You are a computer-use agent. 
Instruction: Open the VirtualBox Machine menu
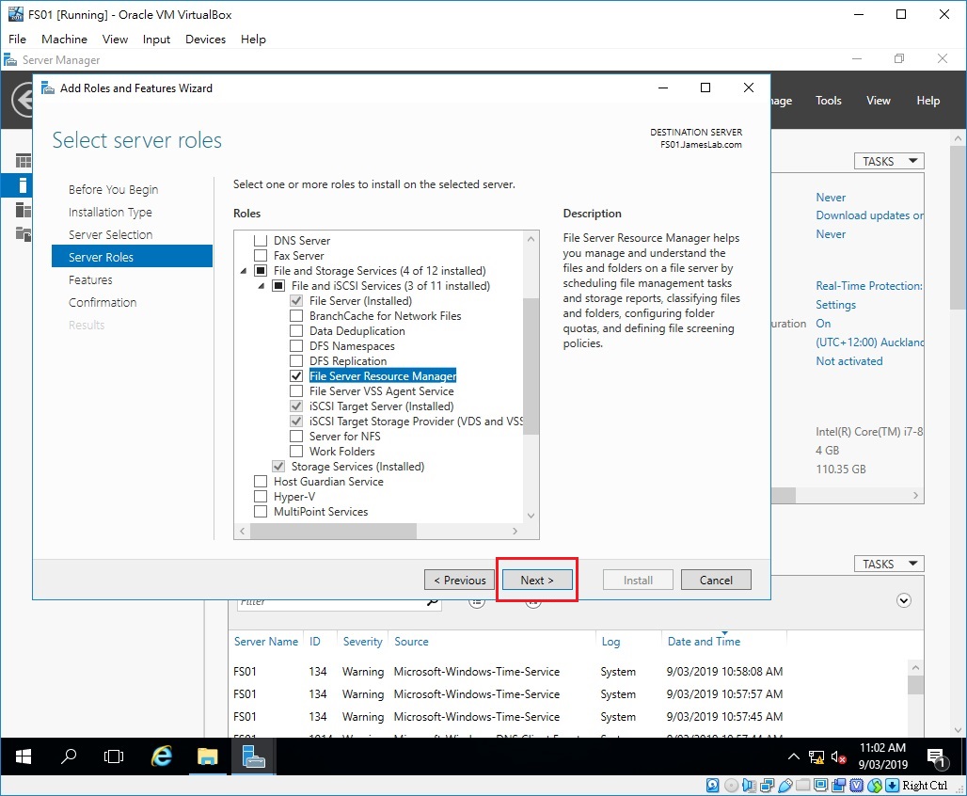(64, 39)
